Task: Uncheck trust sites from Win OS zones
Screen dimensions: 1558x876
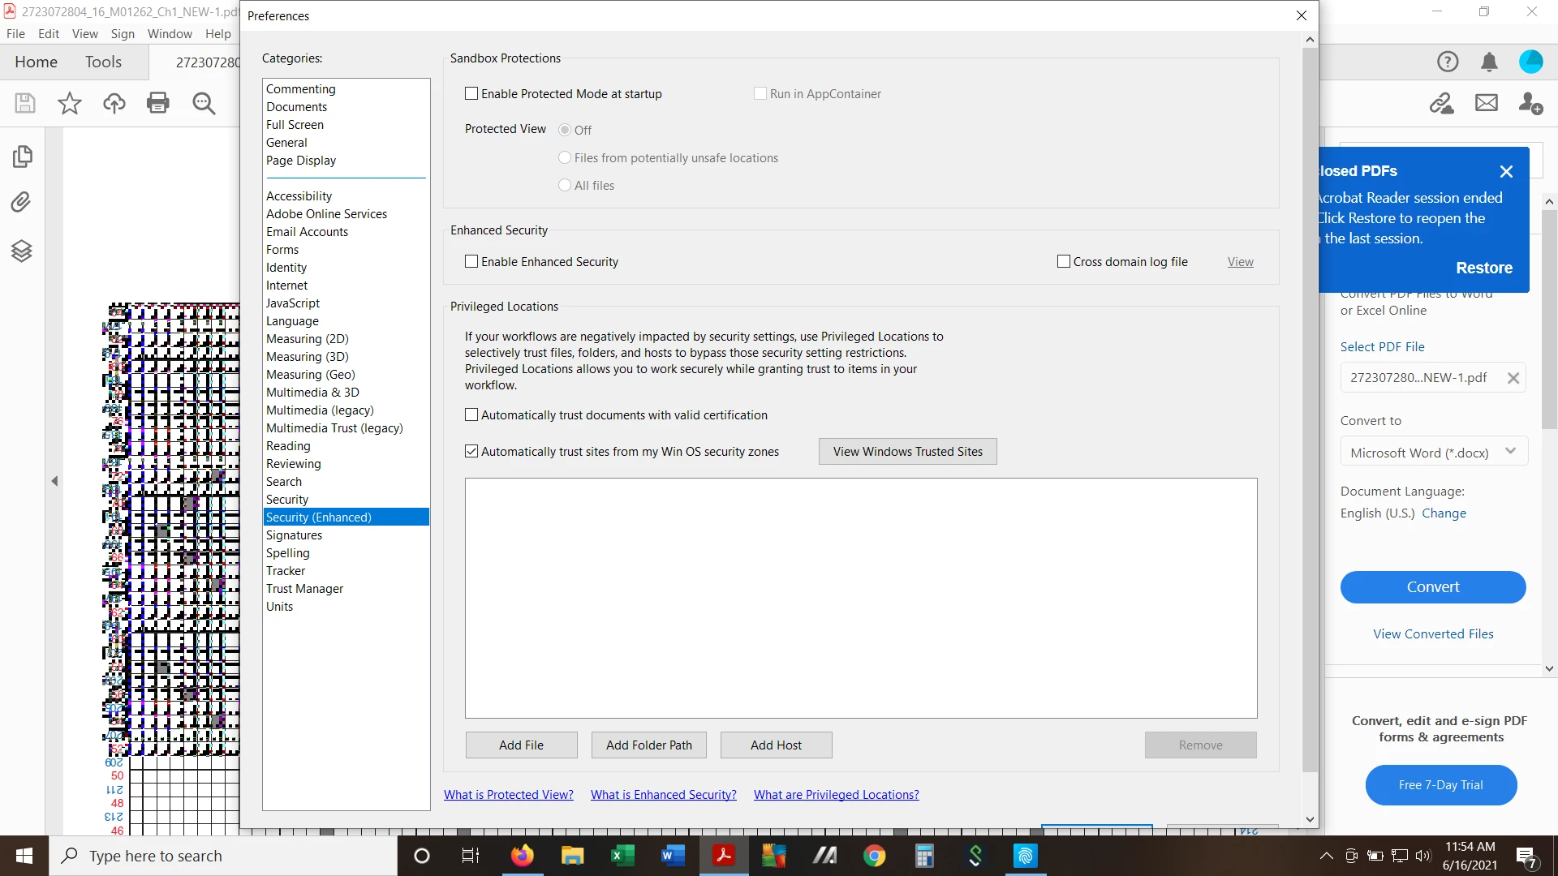Action: (471, 452)
